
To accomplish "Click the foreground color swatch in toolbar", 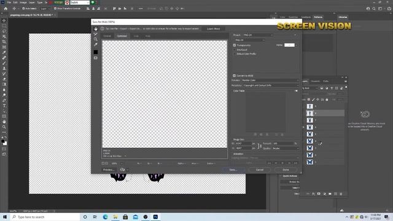I will point(2,141).
